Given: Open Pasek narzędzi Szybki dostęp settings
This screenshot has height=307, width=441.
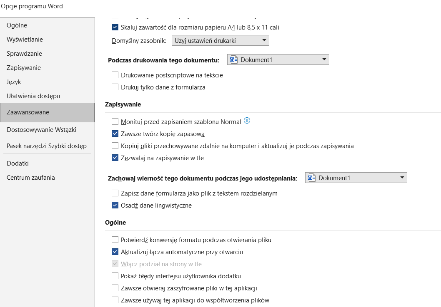Looking at the screenshot, I should point(47,146).
